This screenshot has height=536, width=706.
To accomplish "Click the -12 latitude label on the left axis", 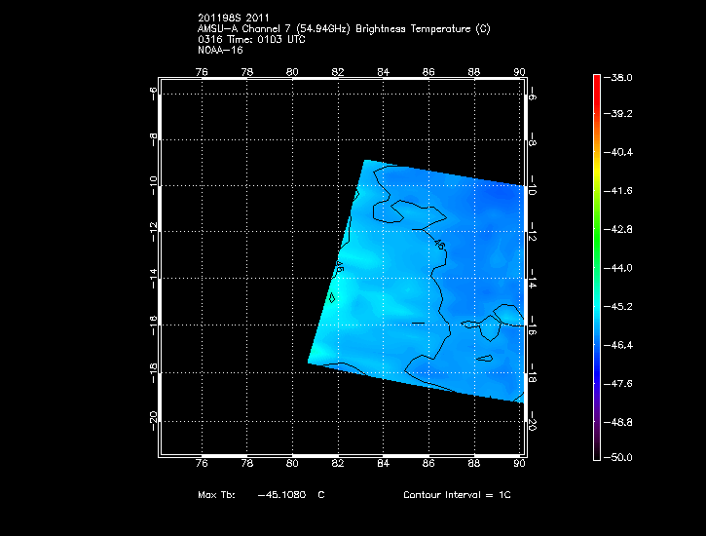I will pyautogui.click(x=152, y=231).
